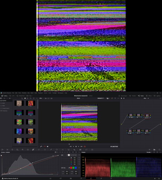
Task: Click the white intensity value 100 field
Action: tap(75, 158)
